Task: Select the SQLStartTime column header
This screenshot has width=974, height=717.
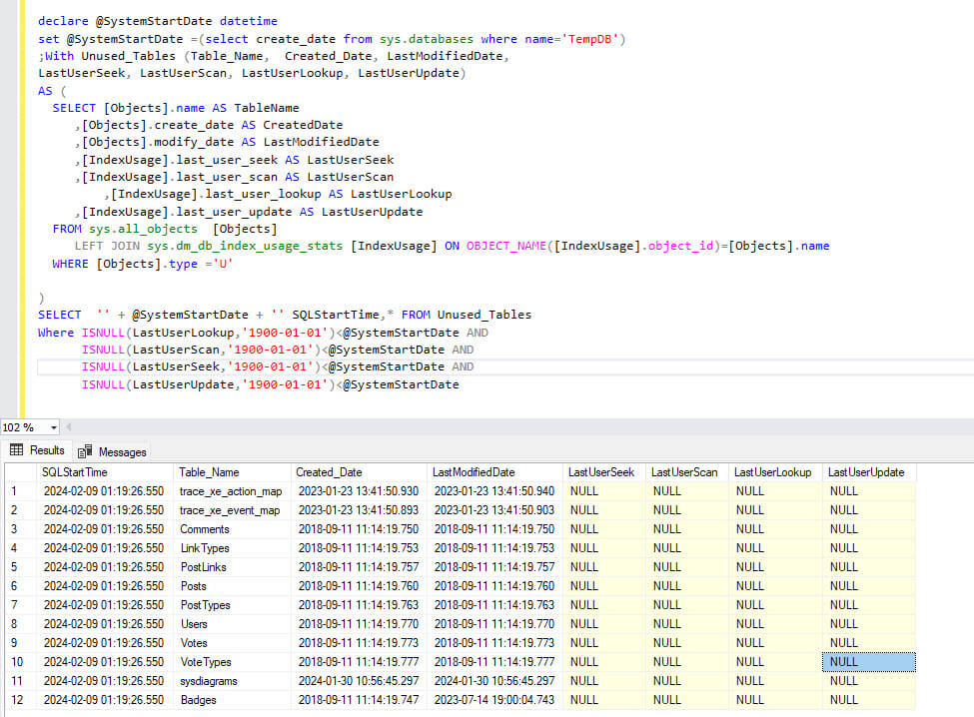Action: pyautogui.click(x=75, y=472)
